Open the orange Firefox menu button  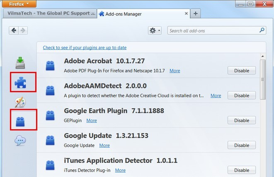[x=19, y=4]
